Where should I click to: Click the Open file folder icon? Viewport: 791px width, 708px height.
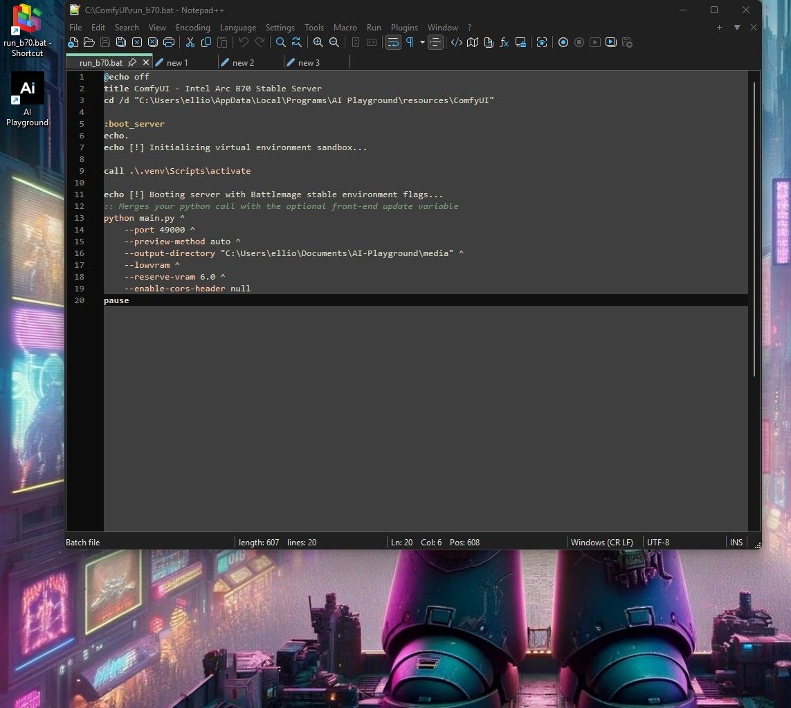tap(89, 42)
